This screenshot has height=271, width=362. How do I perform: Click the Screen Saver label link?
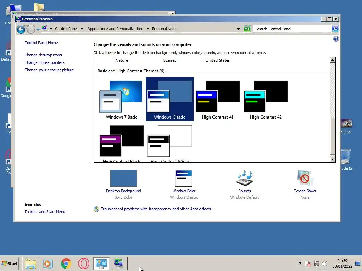[x=305, y=191]
